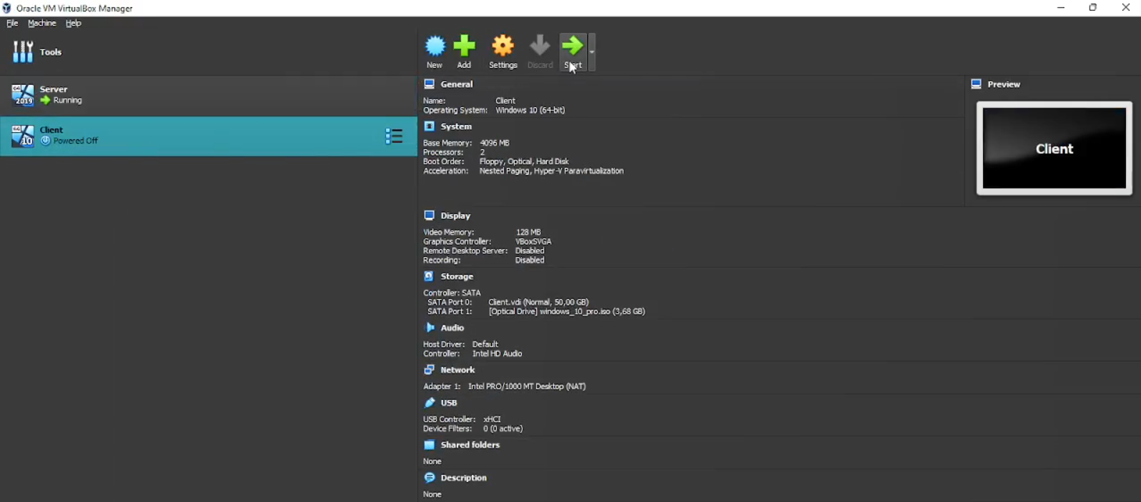Click the Add machine icon
Image resolution: width=1141 pixels, height=502 pixels.
pos(465,51)
